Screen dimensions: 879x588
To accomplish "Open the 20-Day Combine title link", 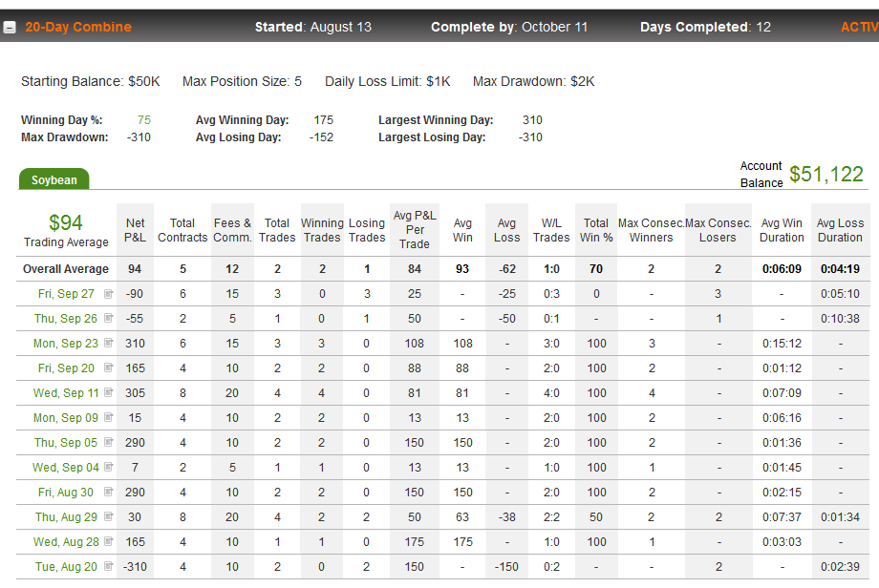I will pos(78,27).
